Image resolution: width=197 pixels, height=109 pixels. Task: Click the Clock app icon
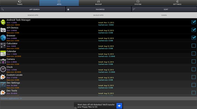pyautogui.click(x=3, y=69)
